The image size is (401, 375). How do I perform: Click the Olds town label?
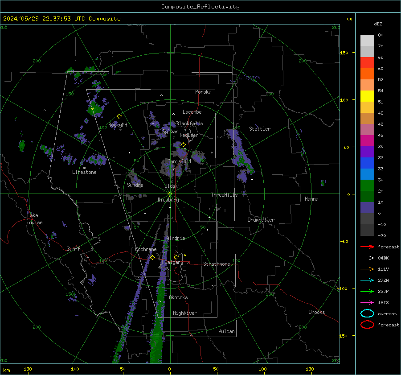tap(170, 186)
